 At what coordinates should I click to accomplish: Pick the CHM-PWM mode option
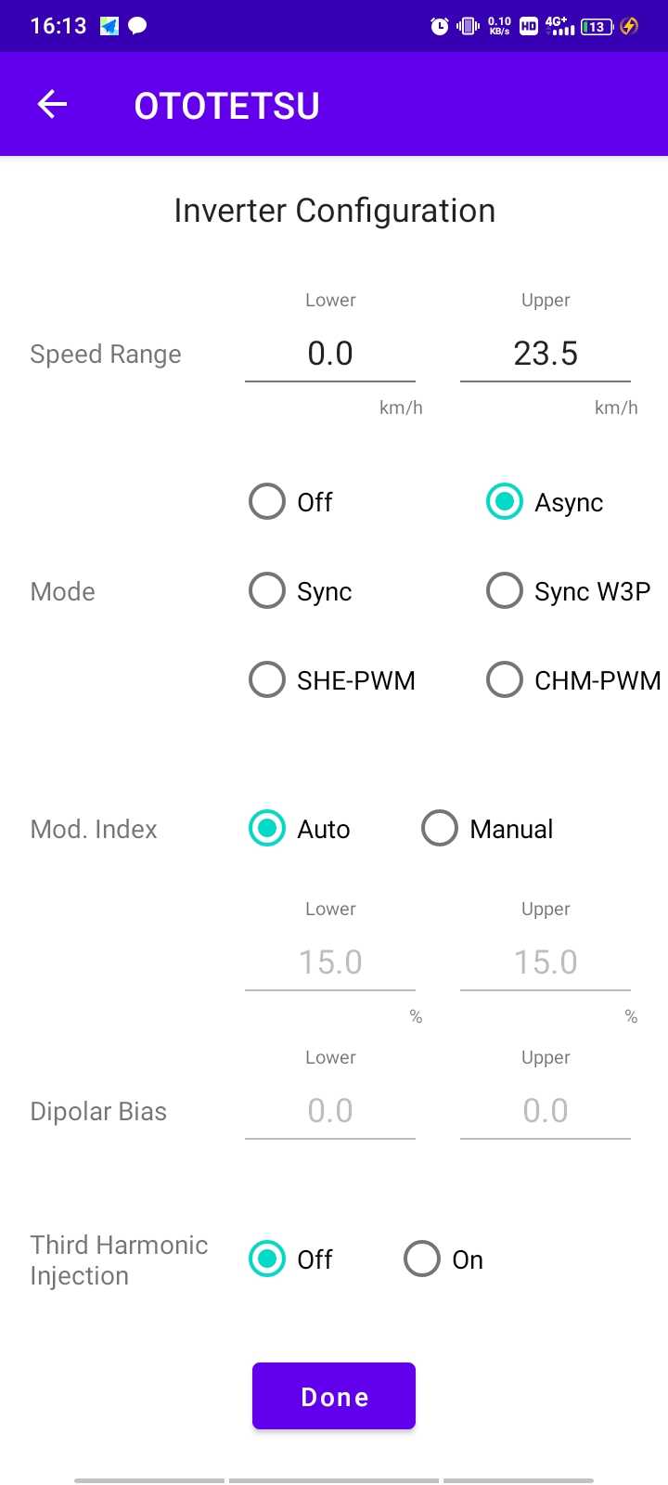point(505,680)
